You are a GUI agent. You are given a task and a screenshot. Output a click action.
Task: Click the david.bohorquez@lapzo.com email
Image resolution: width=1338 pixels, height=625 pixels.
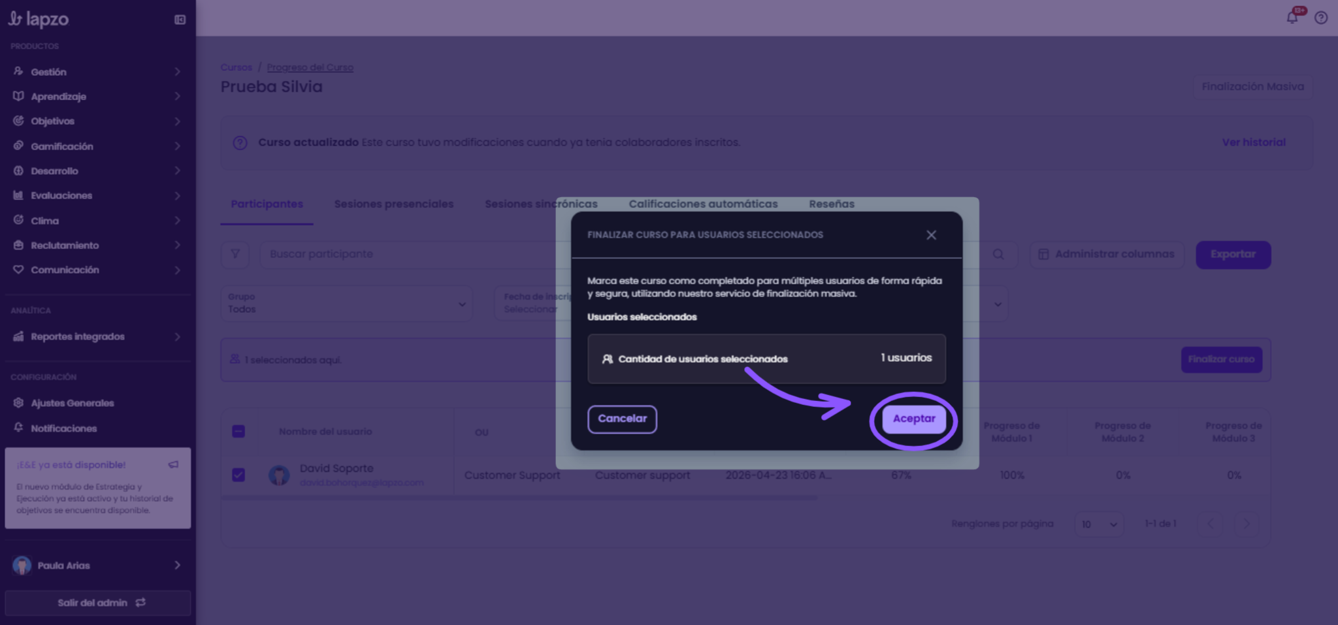(x=361, y=483)
